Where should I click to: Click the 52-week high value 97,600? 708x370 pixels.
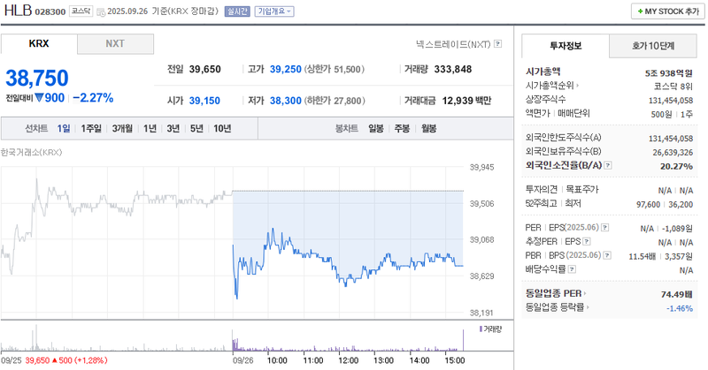[649, 205]
